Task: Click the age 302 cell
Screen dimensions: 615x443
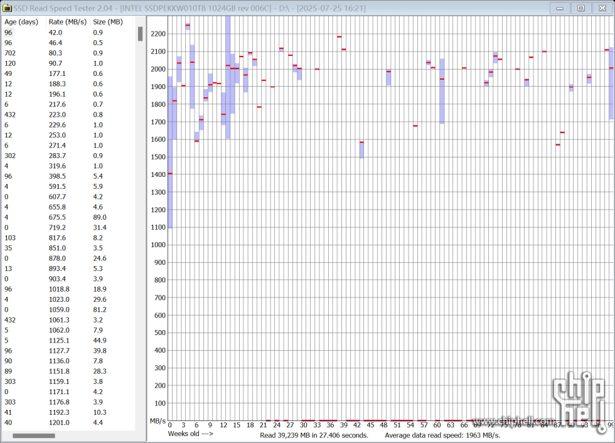Action: point(10,156)
